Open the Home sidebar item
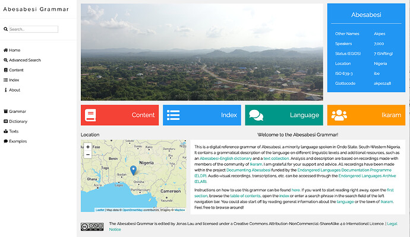 point(12,50)
